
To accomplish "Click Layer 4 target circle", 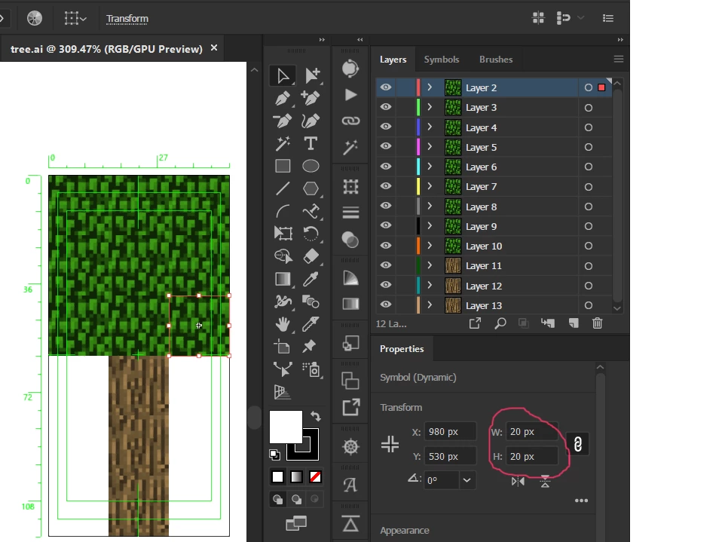I will [589, 127].
